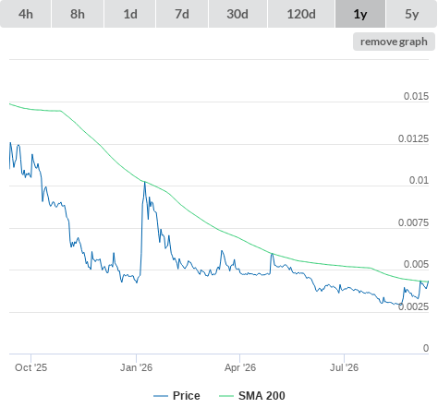Click the remove graph button
This screenshot has width=438, height=420.
tap(394, 42)
